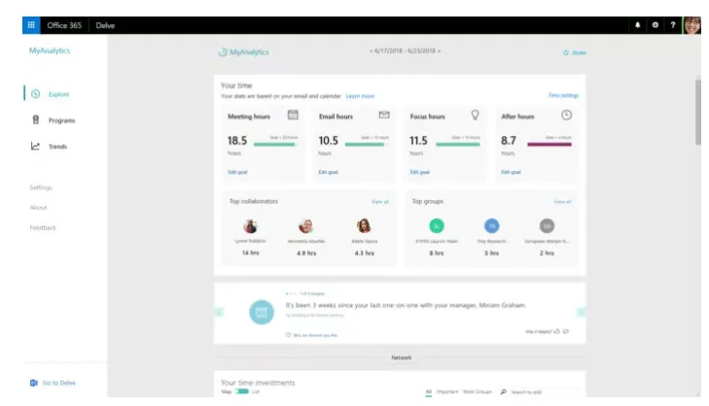This screenshot has height=406, width=709.
Task: Click the Trends chart icon
Action: (x=35, y=146)
